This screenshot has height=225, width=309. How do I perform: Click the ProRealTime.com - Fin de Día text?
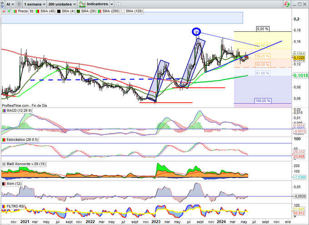click(25, 106)
